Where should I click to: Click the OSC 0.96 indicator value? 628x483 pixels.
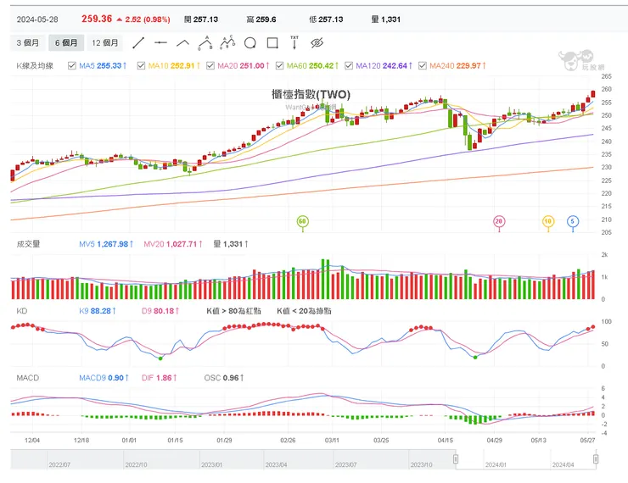pos(224,378)
